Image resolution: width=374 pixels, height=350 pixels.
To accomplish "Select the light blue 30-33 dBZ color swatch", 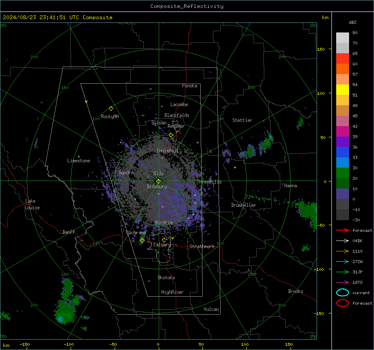I will 342,163.
